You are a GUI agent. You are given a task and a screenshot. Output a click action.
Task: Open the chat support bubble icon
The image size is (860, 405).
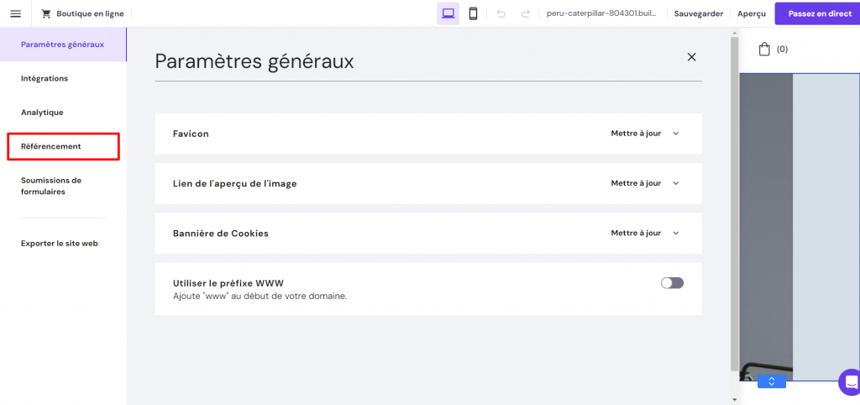(851, 382)
